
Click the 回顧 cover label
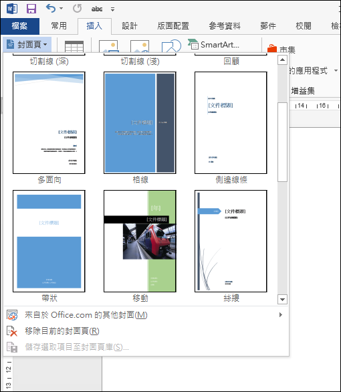pyautogui.click(x=231, y=62)
